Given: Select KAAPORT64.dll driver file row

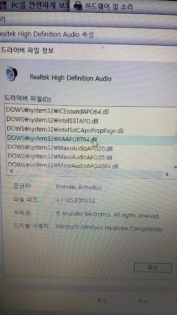Looking at the screenshot, I should pos(90,140).
